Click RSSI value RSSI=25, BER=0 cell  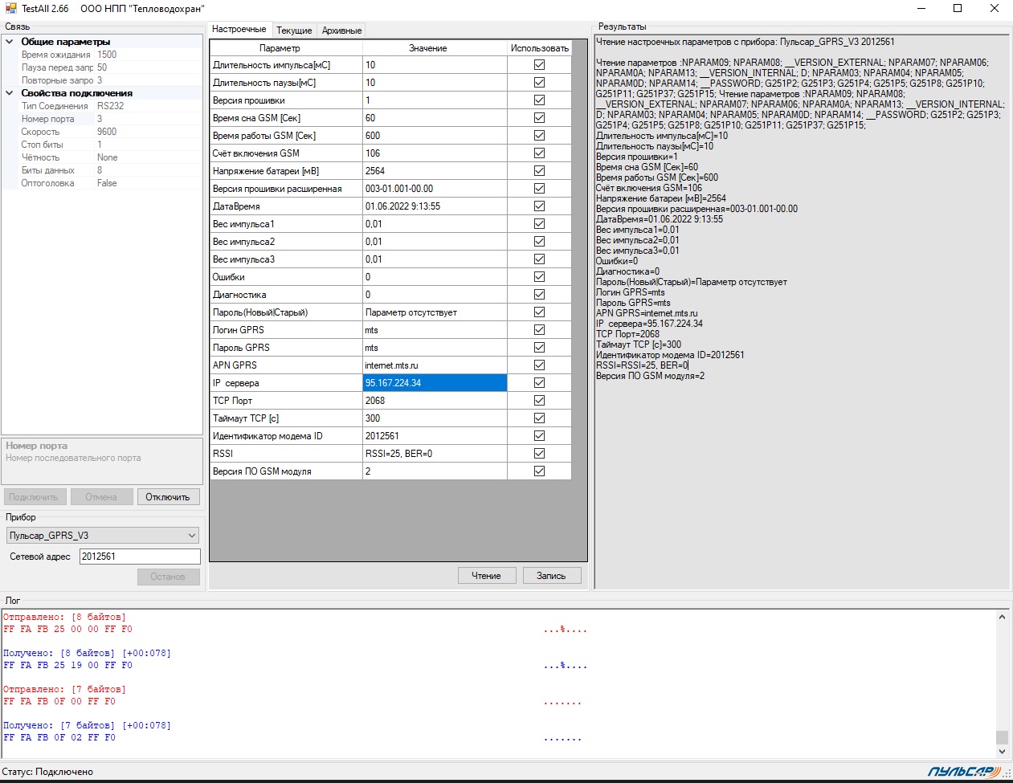(435, 454)
